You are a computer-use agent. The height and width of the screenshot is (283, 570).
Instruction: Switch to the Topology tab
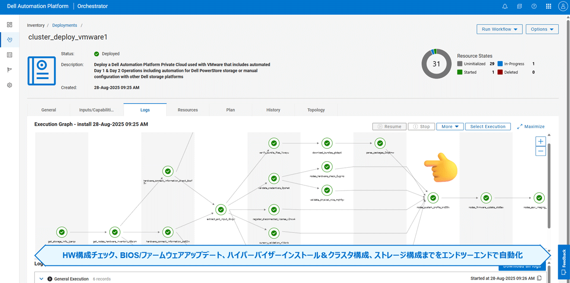316,110
